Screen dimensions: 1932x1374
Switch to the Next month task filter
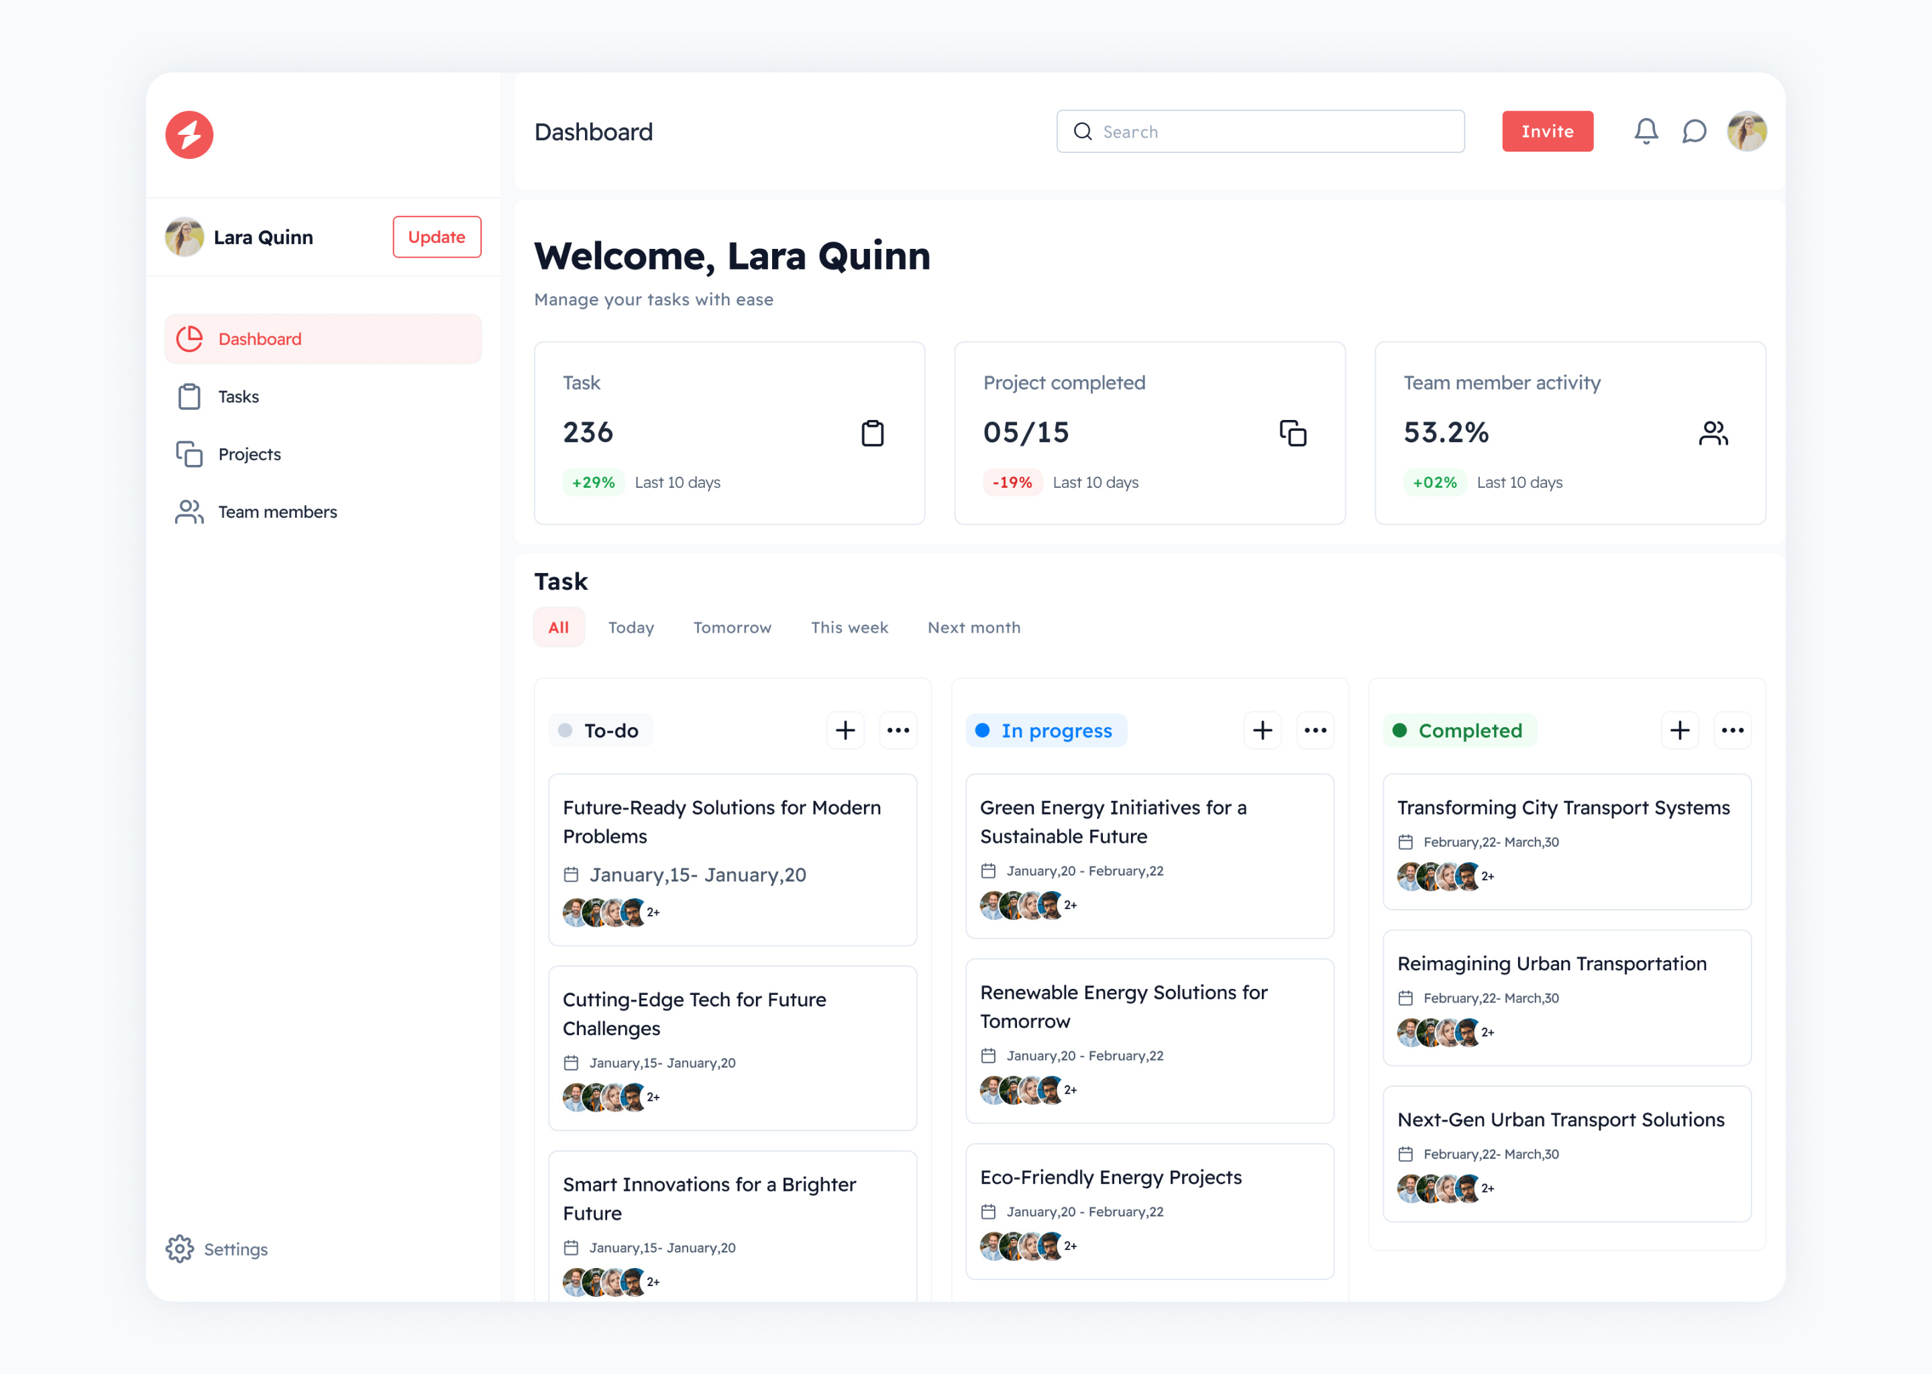tap(973, 627)
